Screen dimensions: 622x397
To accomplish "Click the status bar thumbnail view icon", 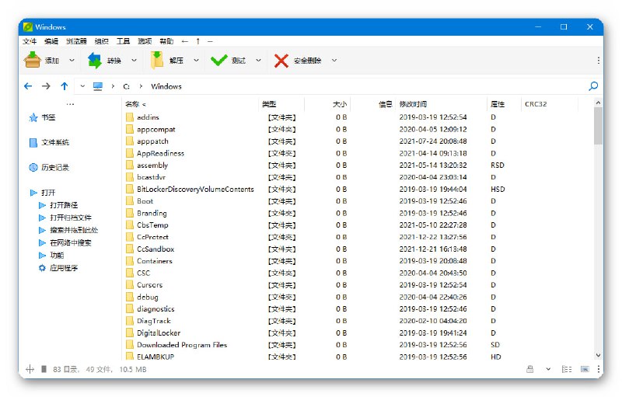I will (585, 369).
